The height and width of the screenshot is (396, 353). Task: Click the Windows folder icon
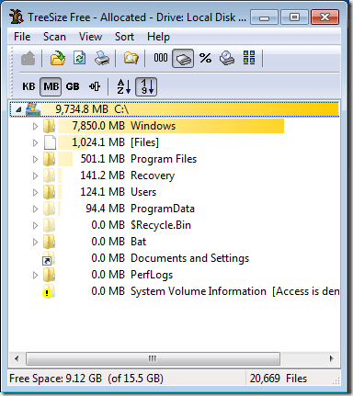[x=49, y=126]
